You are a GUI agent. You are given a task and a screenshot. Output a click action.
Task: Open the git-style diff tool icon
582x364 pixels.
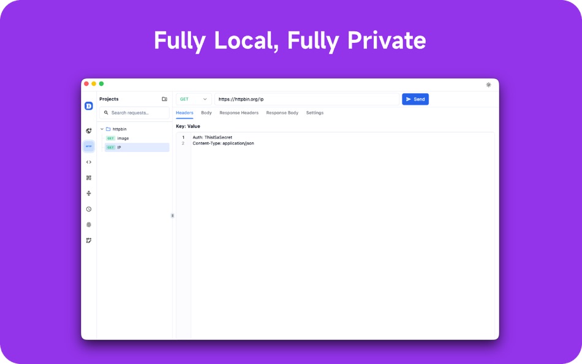click(x=89, y=241)
